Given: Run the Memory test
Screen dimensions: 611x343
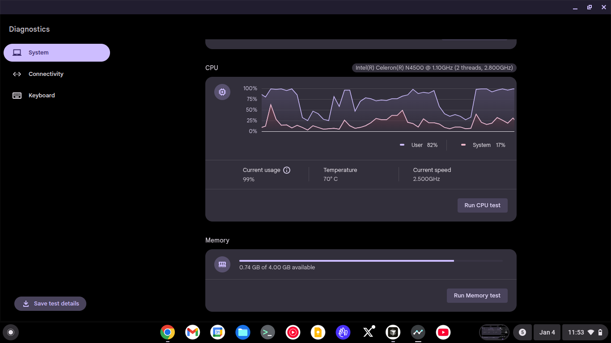Looking at the screenshot, I should 477,295.
